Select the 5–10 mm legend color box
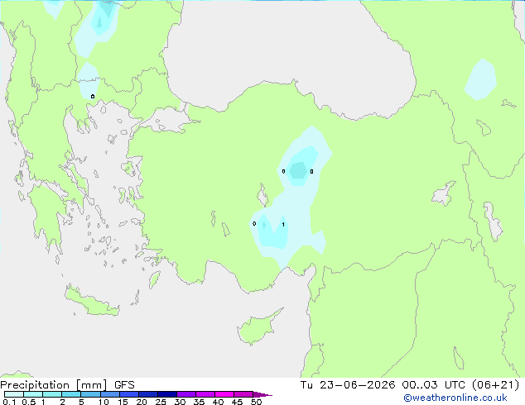Viewport: 525px width, 405px height. [90, 394]
